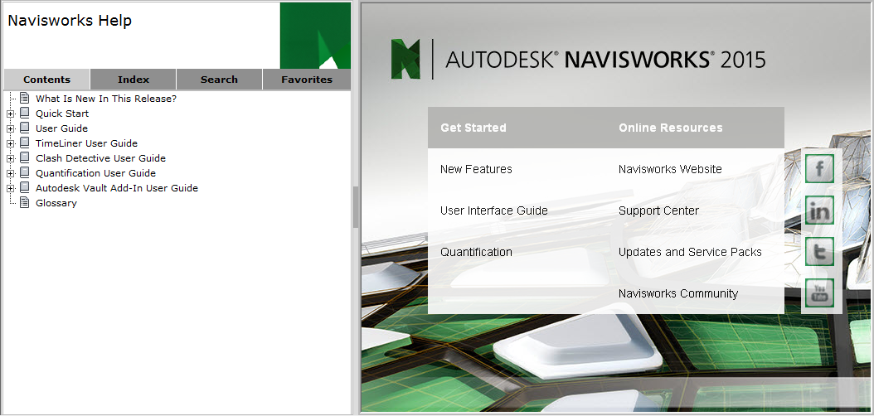Select 'Autodesk Vault Add-In User Guide' entry
Viewport: 874px width, 416px height.
(x=116, y=188)
